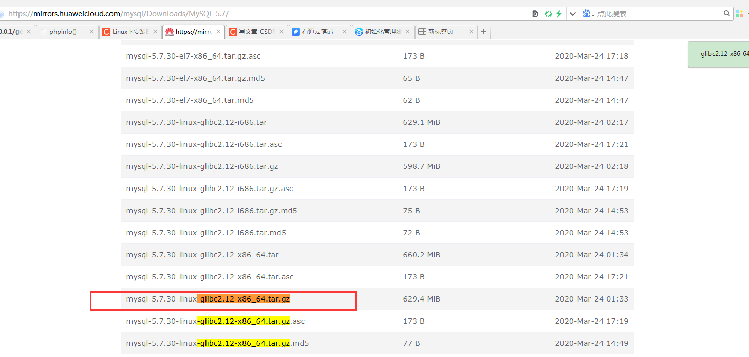Viewport: 749px width, 357px height.
Task: Click the magnifier icon in the search box
Action: pyautogui.click(x=727, y=14)
